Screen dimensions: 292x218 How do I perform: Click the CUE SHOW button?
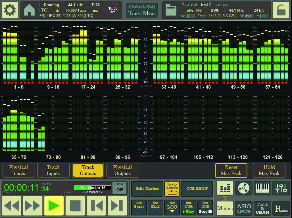(197, 189)
